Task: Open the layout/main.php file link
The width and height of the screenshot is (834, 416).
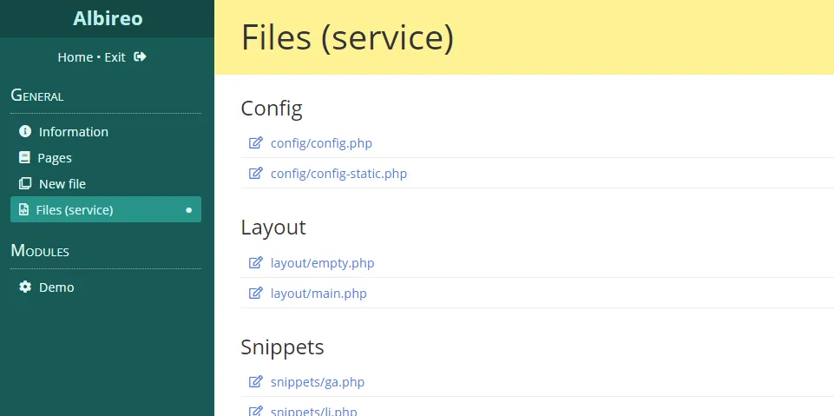Action: click(318, 294)
